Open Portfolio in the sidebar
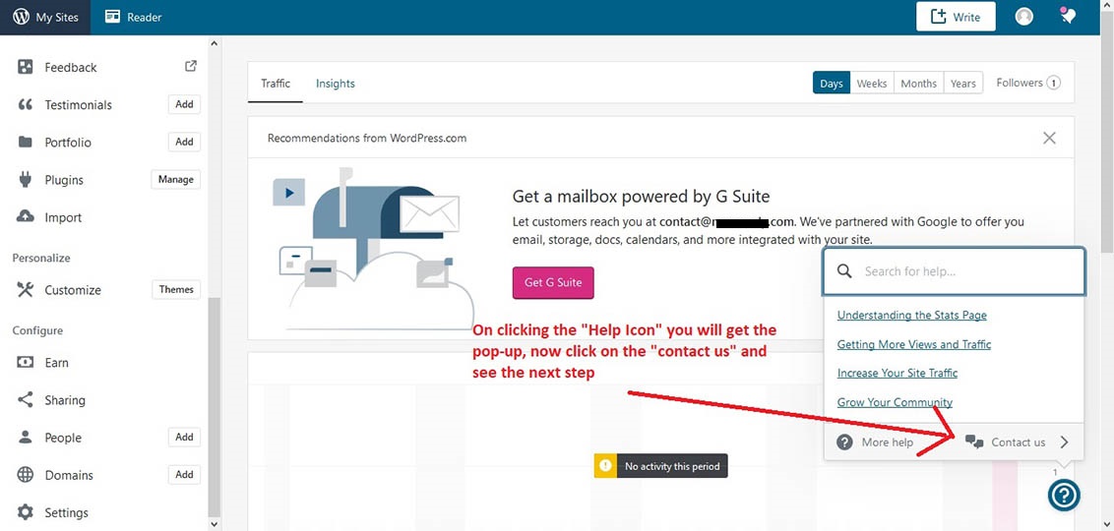The image size is (1114, 531). pos(68,143)
